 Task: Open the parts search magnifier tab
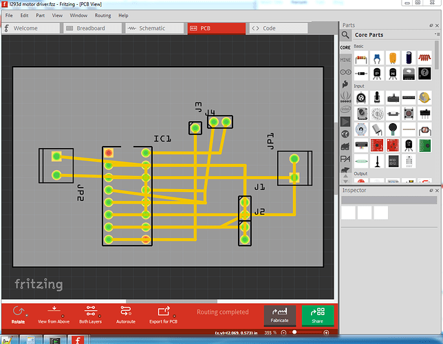tap(345, 35)
